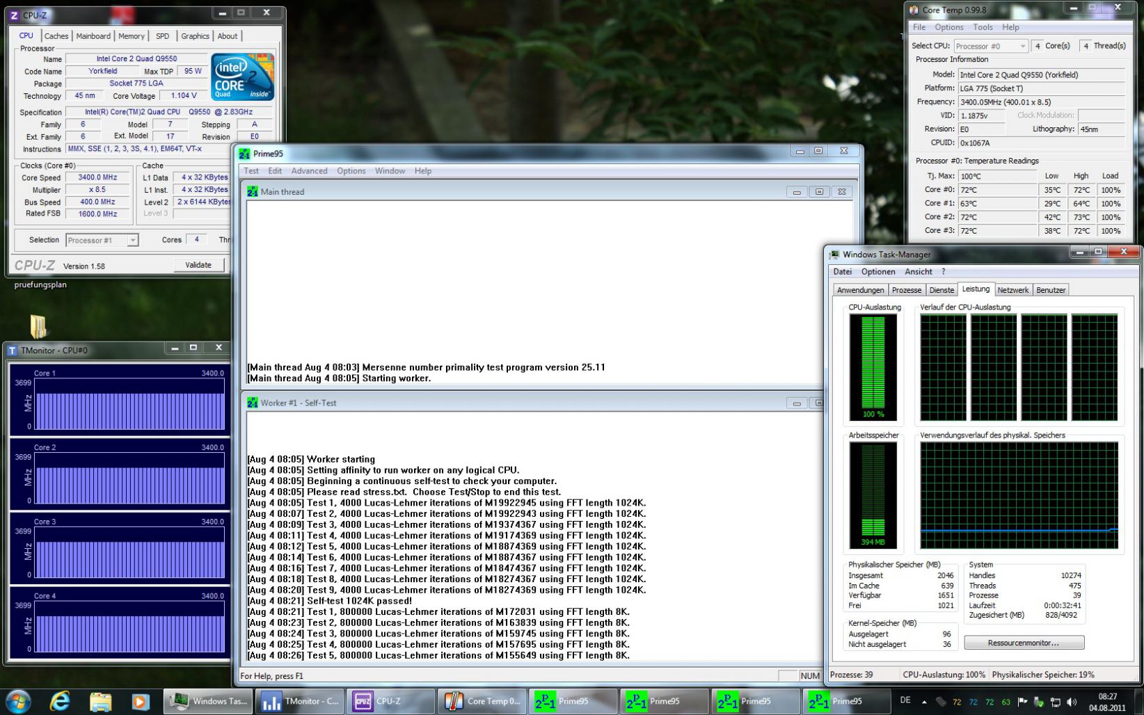Click the Validate button in CPU-Z
Viewport: 1144px width, 715px height.
[x=198, y=265]
